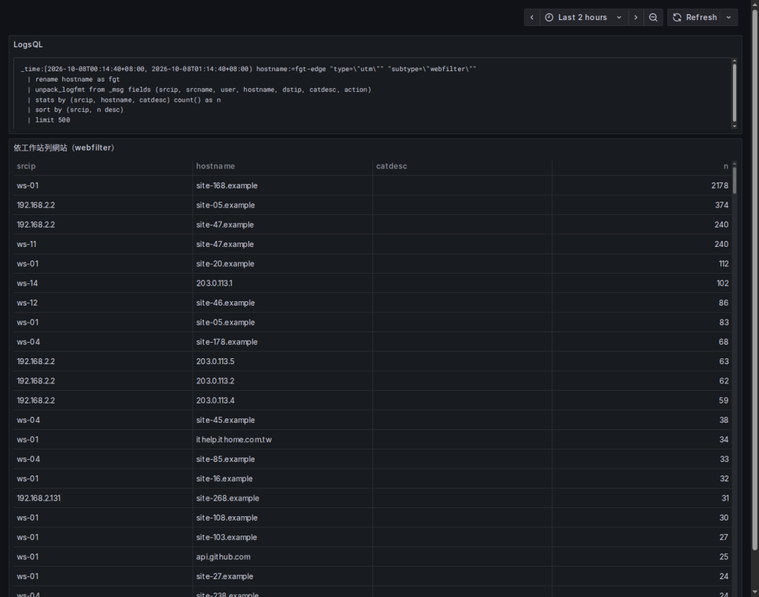Click the page's main vertical scrollbar
Screen dimensions: 759x597
(x=755, y=281)
